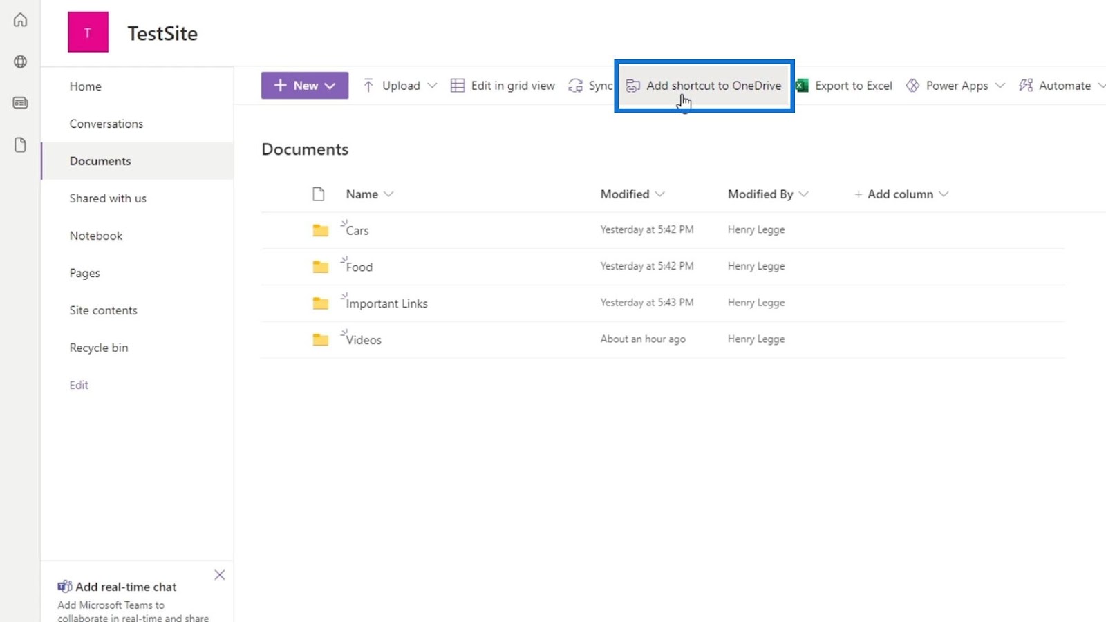1106x622 pixels.
Task: Click Henry Legge in the Videos row
Action: tap(756, 339)
